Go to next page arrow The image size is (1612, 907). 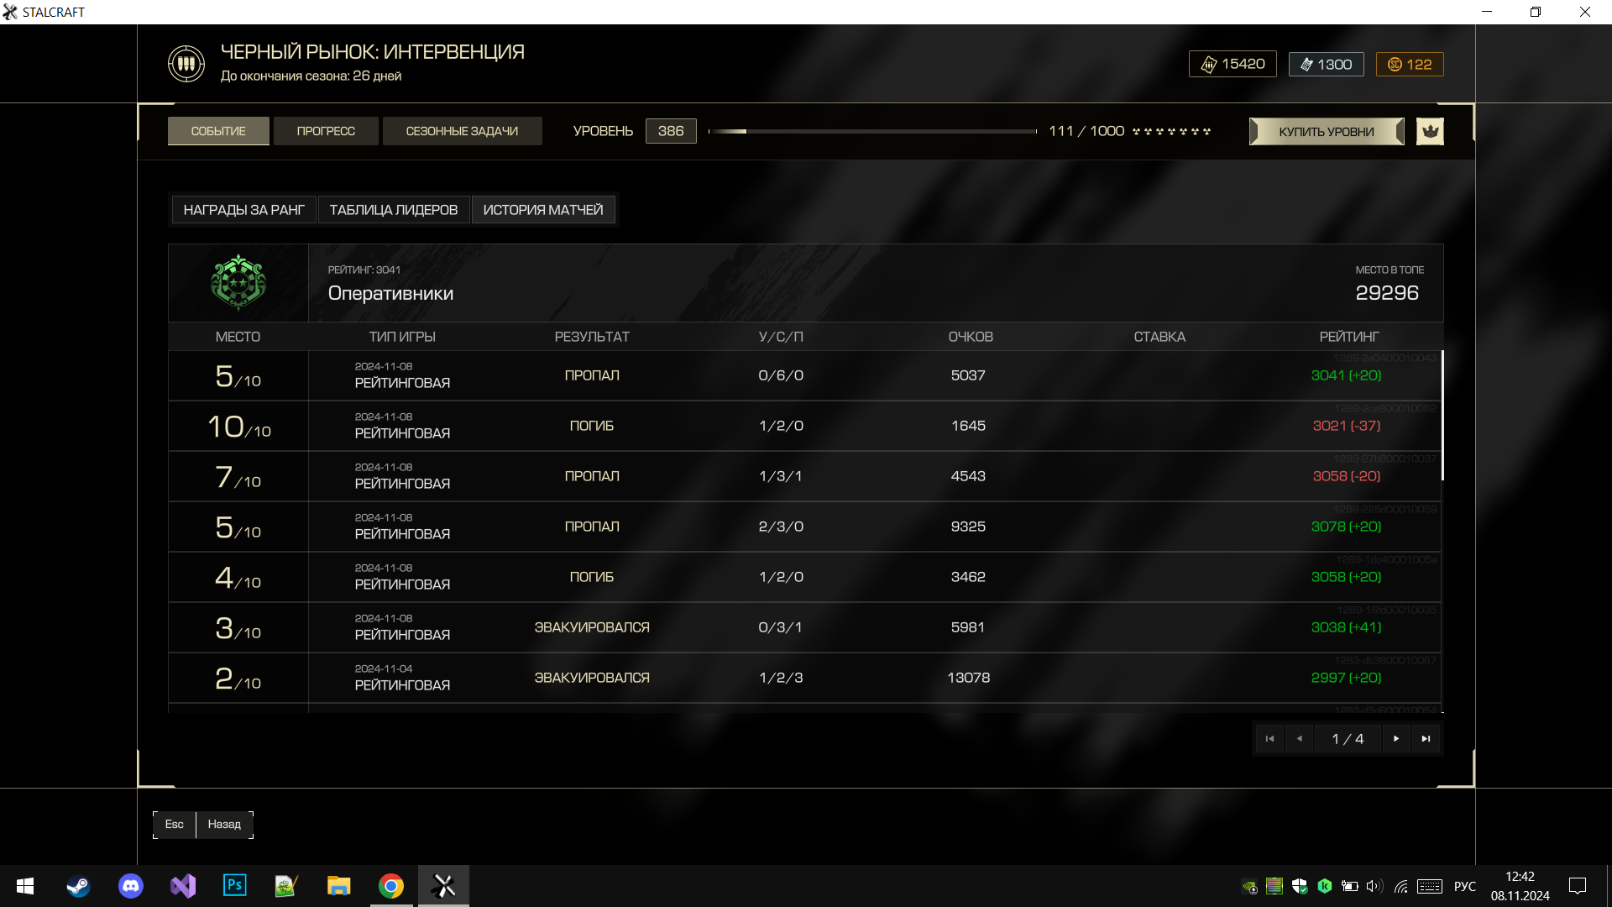1396,739
